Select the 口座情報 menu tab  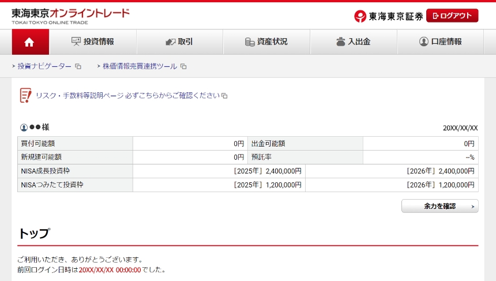[440, 42]
